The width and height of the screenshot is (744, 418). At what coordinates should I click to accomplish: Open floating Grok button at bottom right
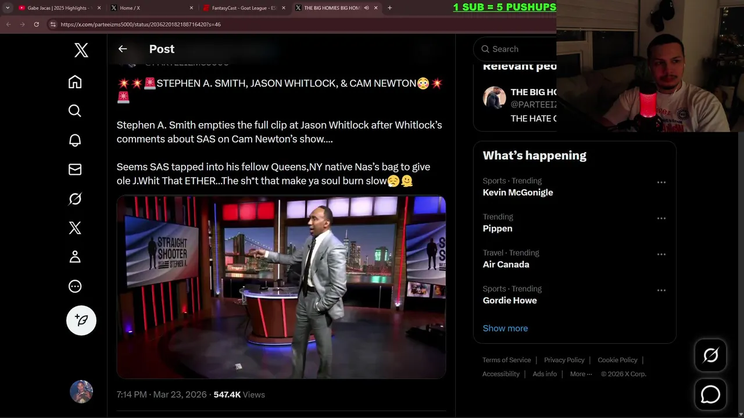click(710, 355)
